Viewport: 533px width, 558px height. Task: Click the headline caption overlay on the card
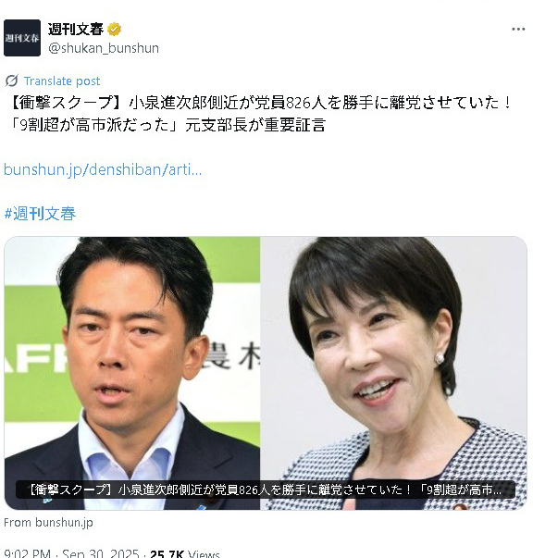point(266,490)
